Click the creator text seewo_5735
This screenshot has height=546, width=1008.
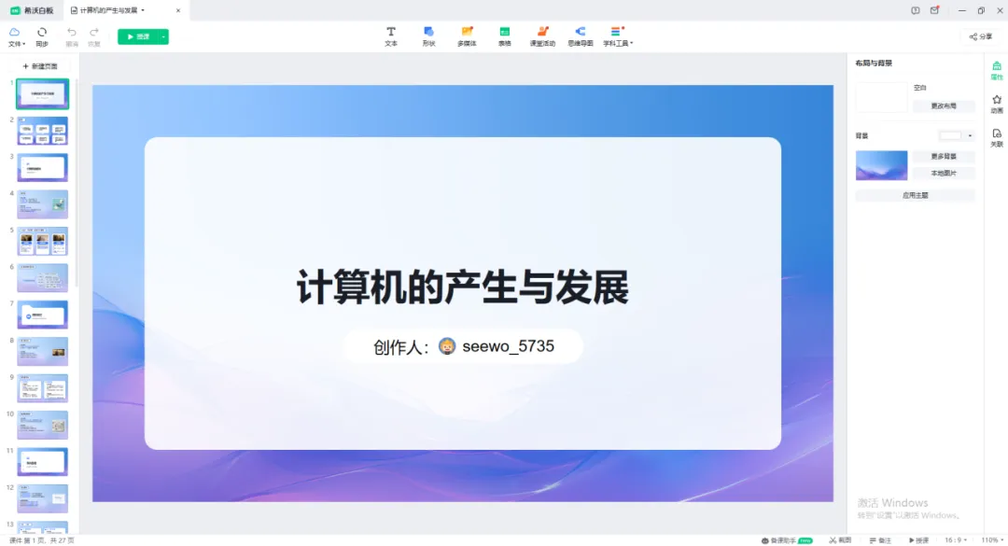(508, 346)
